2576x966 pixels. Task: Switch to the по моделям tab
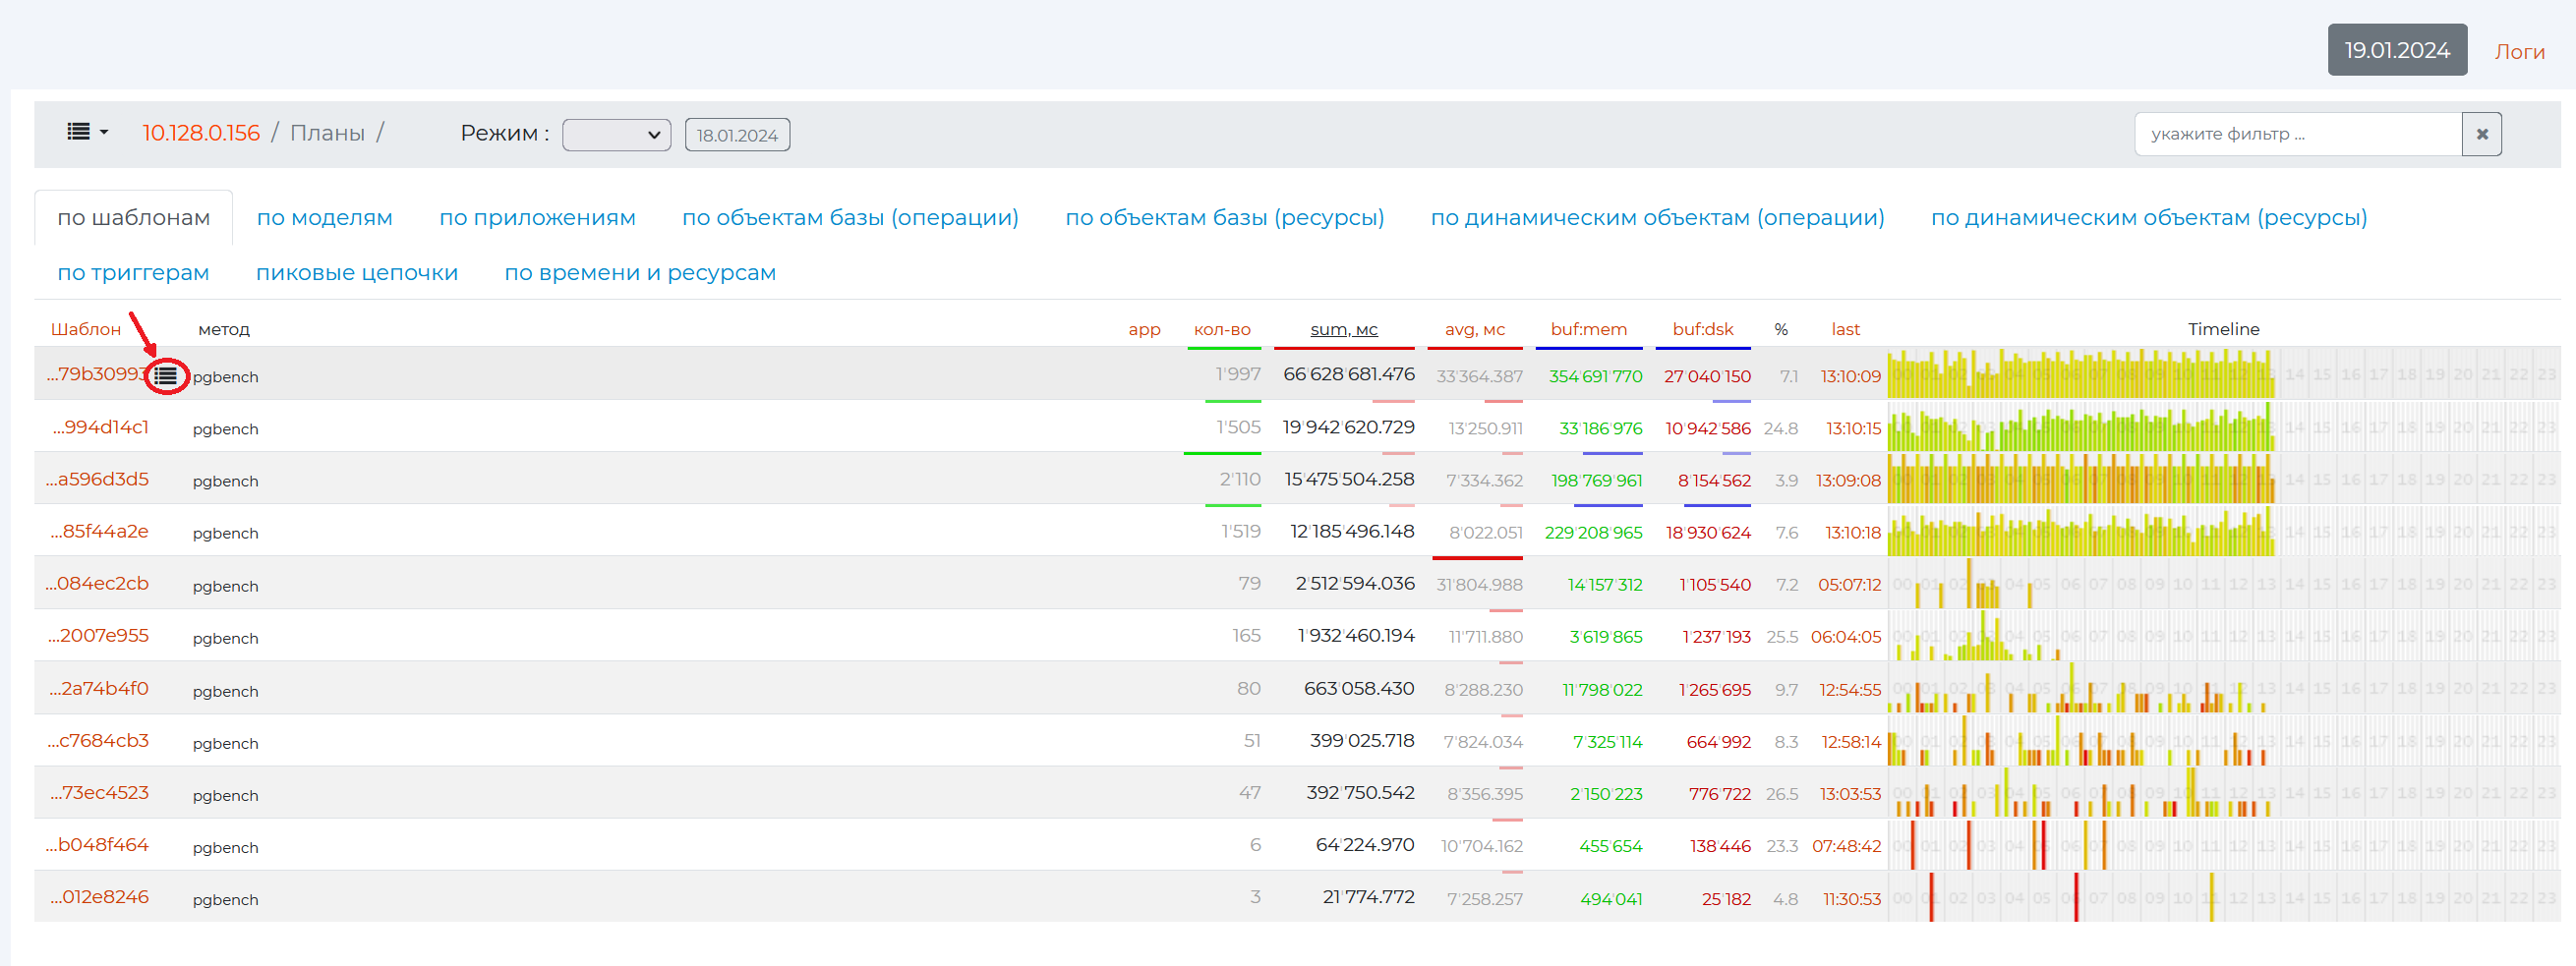tap(324, 217)
